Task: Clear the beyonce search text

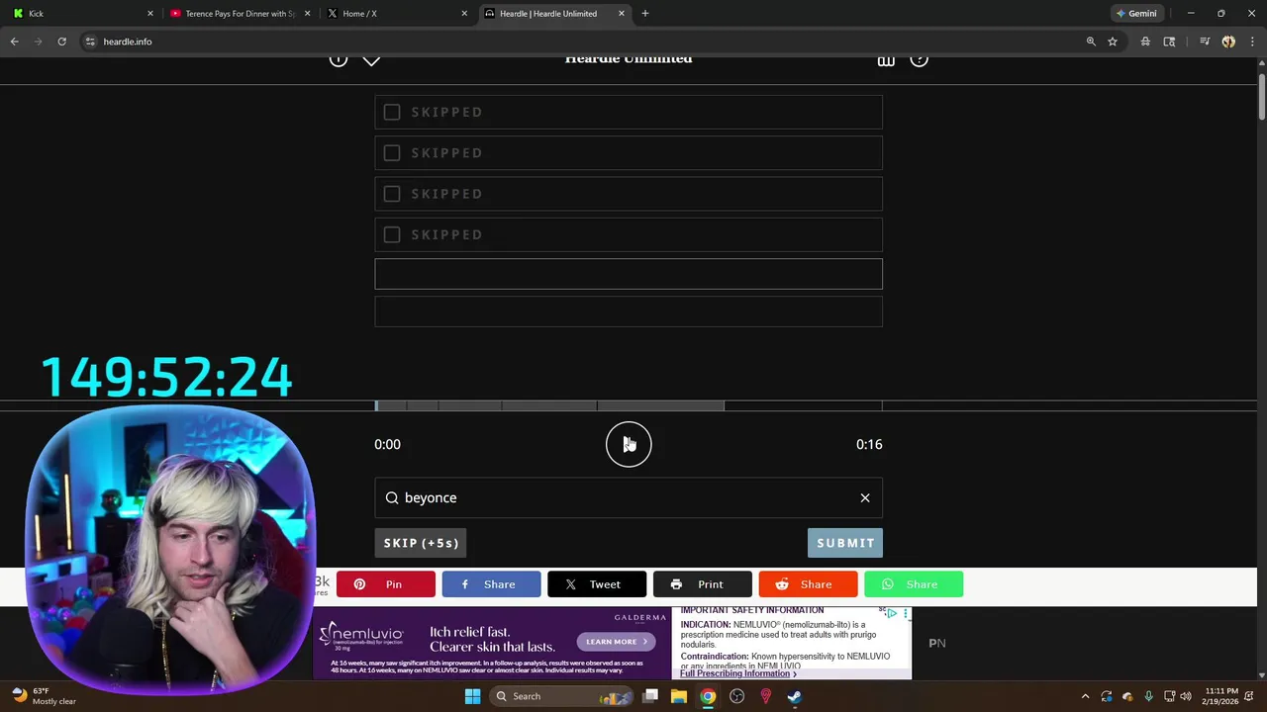Action: pyautogui.click(x=865, y=497)
